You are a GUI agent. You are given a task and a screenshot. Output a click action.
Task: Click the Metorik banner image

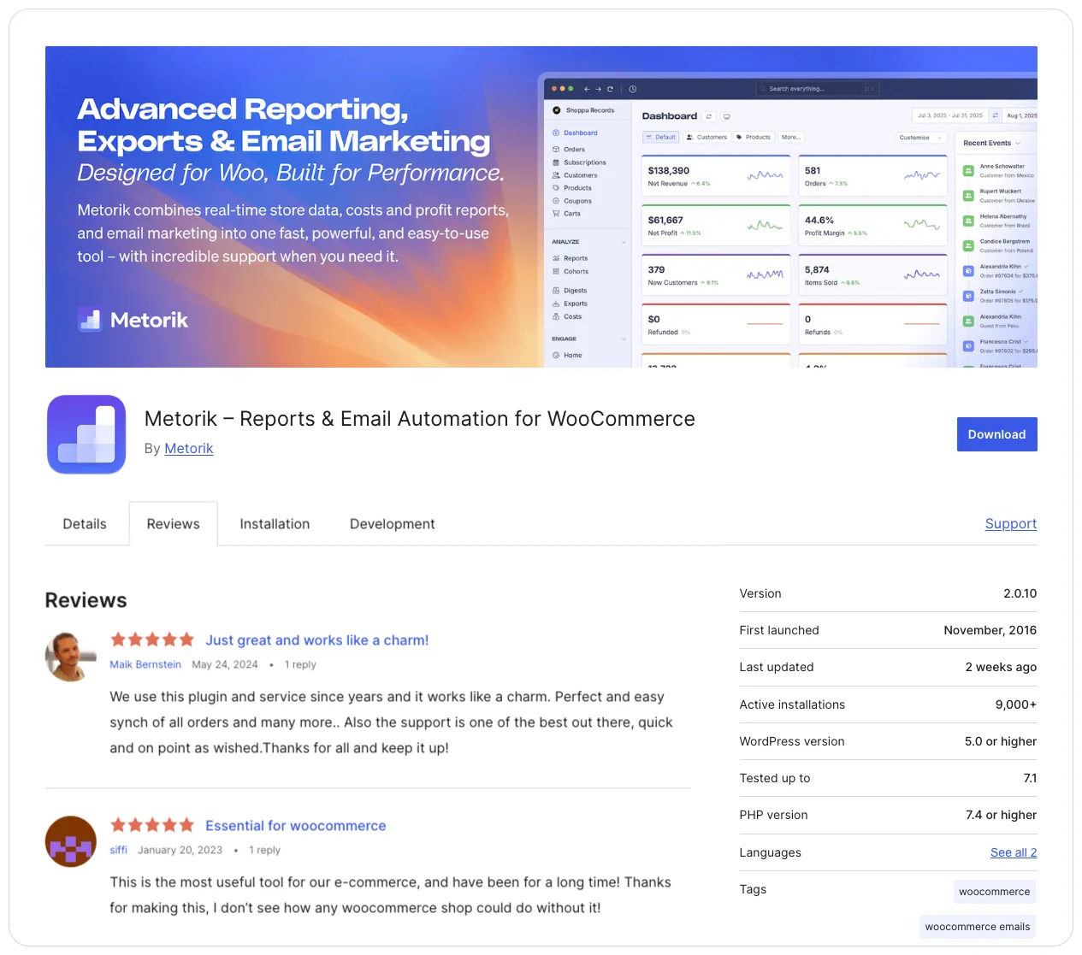click(541, 207)
